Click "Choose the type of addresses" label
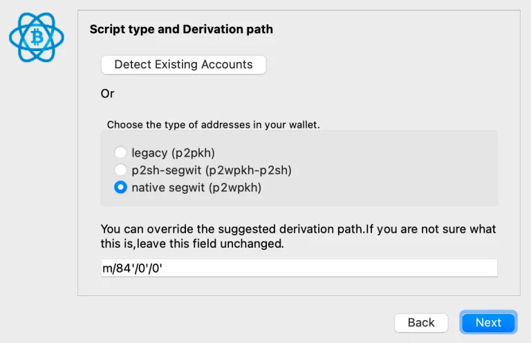Image resolution: width=531 pixels, height=343 pixels. [214, 125]
